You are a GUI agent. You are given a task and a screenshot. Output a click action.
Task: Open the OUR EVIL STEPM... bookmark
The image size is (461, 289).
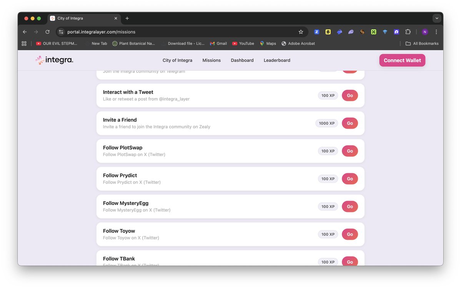[x=57, y=43]
